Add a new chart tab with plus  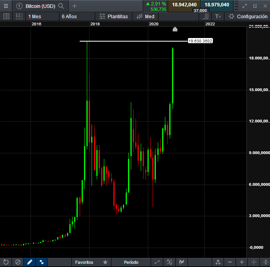(x=75, y=6)
